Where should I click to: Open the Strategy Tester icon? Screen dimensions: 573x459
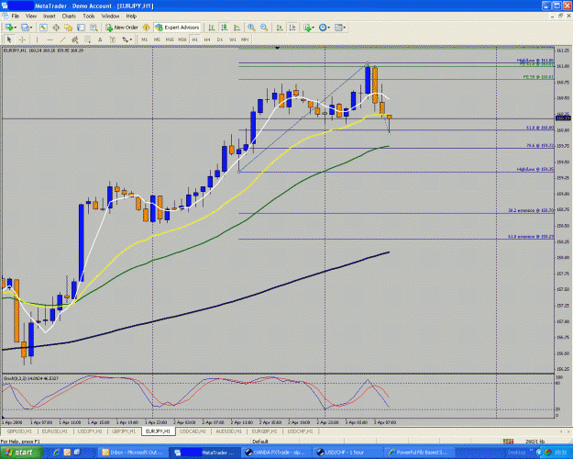94,28
